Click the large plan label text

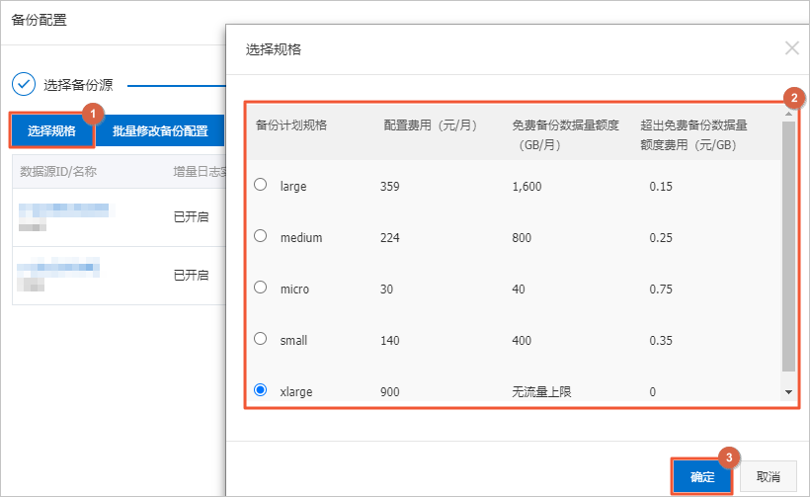pos(293,186)
